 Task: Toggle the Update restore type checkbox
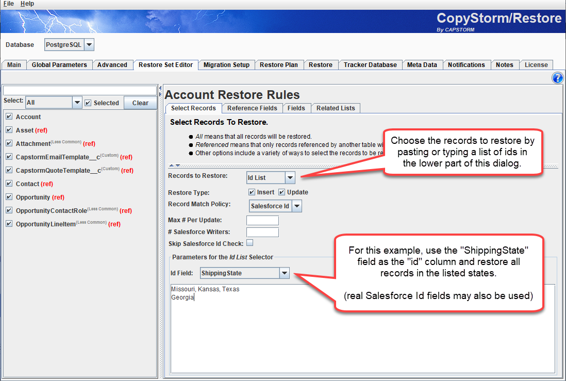pos(281,192)
